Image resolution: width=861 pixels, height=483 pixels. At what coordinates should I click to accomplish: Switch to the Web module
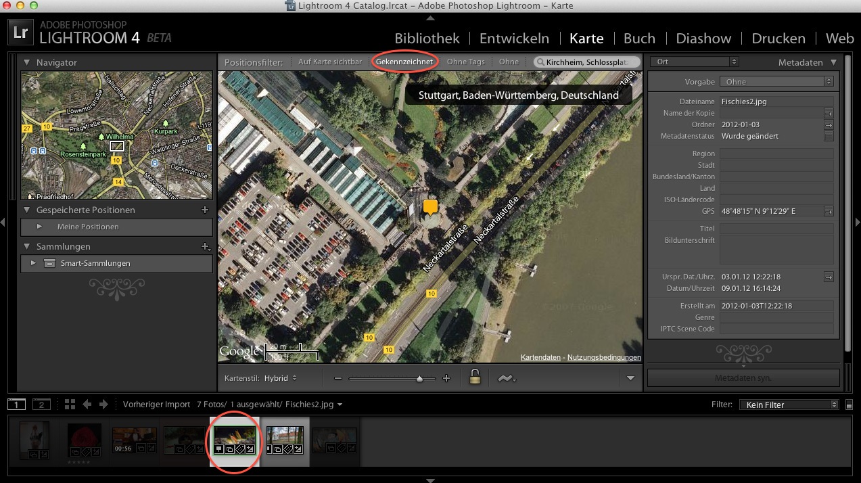click(x=839, y=39)
